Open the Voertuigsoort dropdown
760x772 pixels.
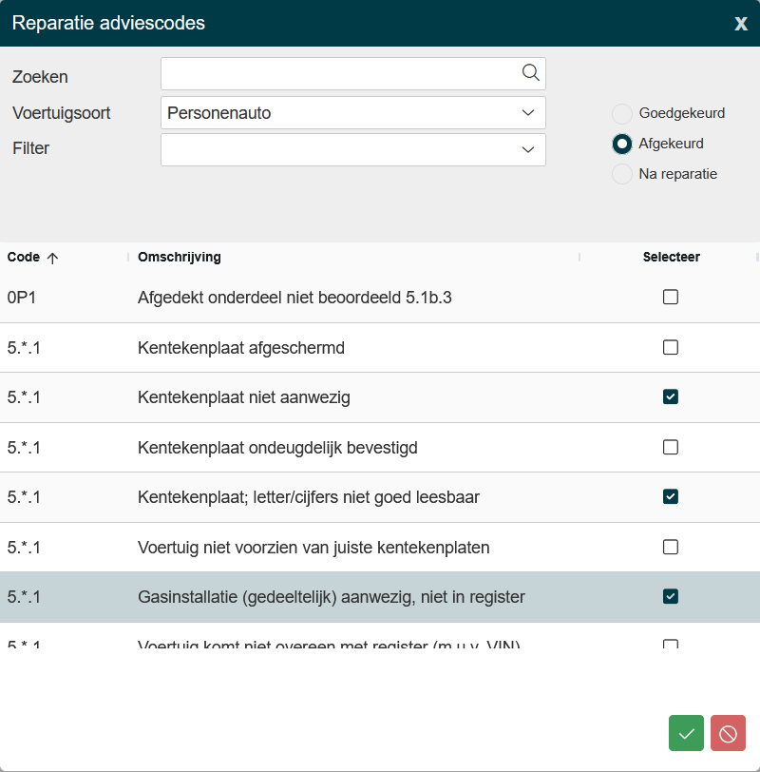[528, 113]
